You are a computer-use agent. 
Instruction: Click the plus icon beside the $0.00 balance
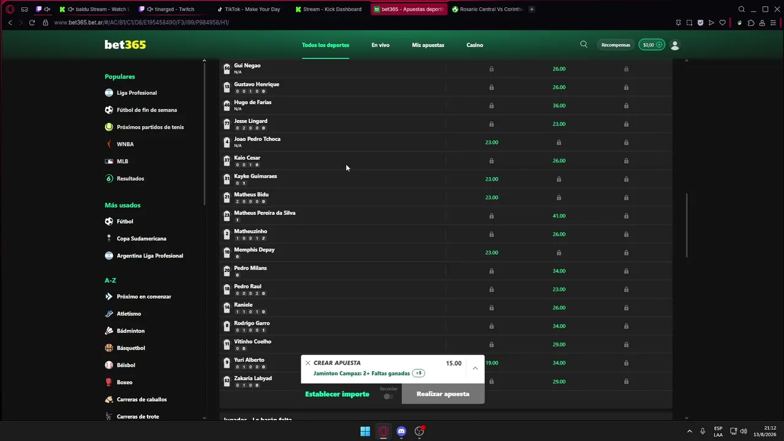[659, 45]
